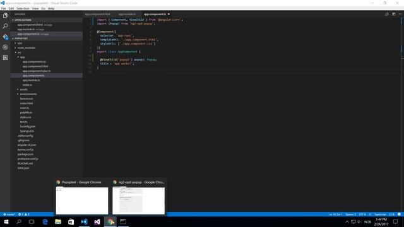Open app.component.css in the file tree
The height and width of the screenshot is (227, 404).
click(x=34, y=62)
